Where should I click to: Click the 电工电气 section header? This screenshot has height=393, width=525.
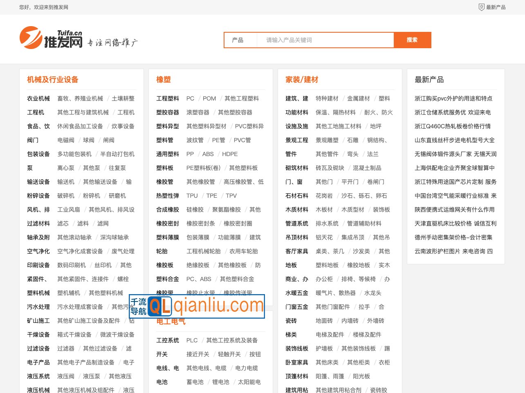coord(171,322)
